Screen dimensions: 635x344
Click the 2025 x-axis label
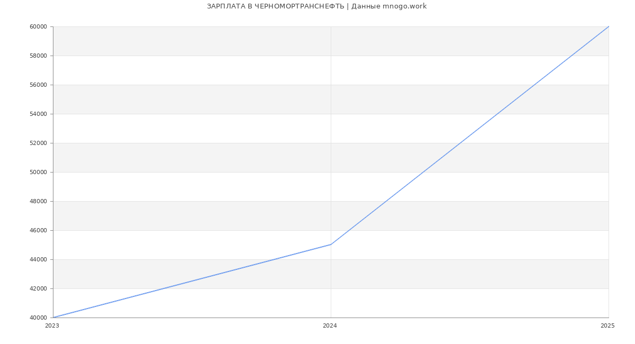pos(607,326)
